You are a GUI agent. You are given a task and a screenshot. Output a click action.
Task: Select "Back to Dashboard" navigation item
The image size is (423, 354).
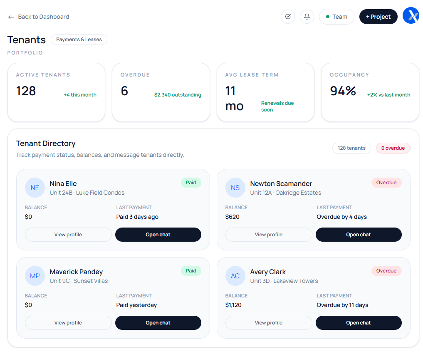[43, 17]
